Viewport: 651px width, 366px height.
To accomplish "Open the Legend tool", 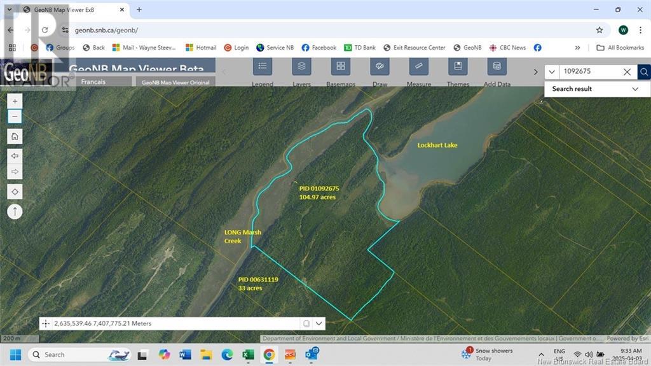I will pos(262,67).
